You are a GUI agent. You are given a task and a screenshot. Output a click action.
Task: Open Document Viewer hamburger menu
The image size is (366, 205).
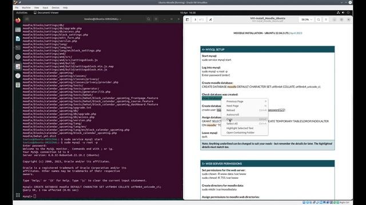point(326,19)
